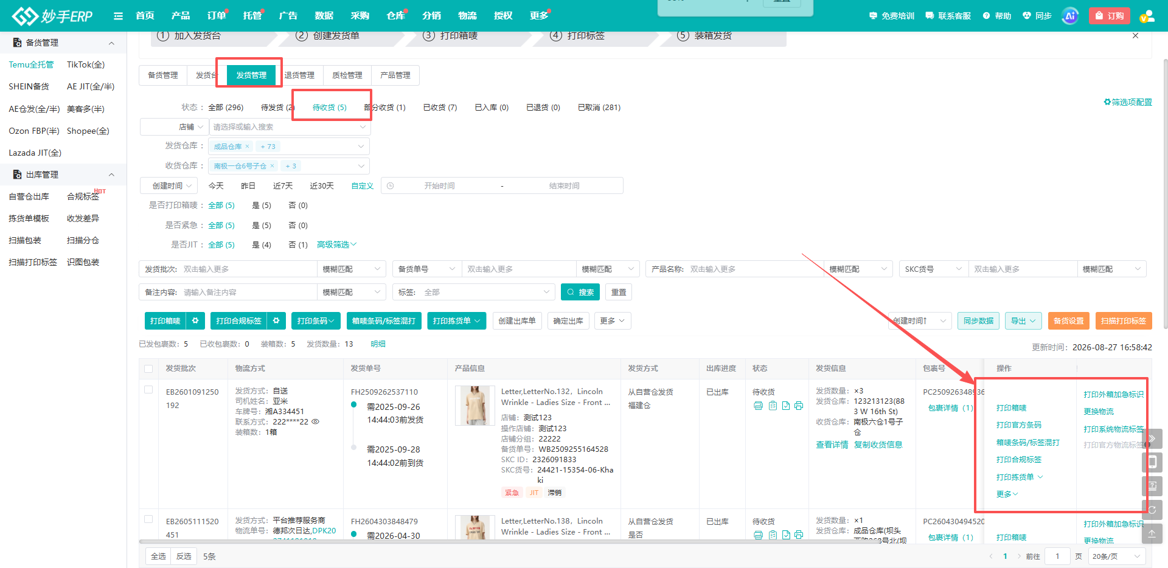Screen dimensions: 1168x568
Task: Select 是 (5) for 是否紧急 filter
Action: [262, 225]
